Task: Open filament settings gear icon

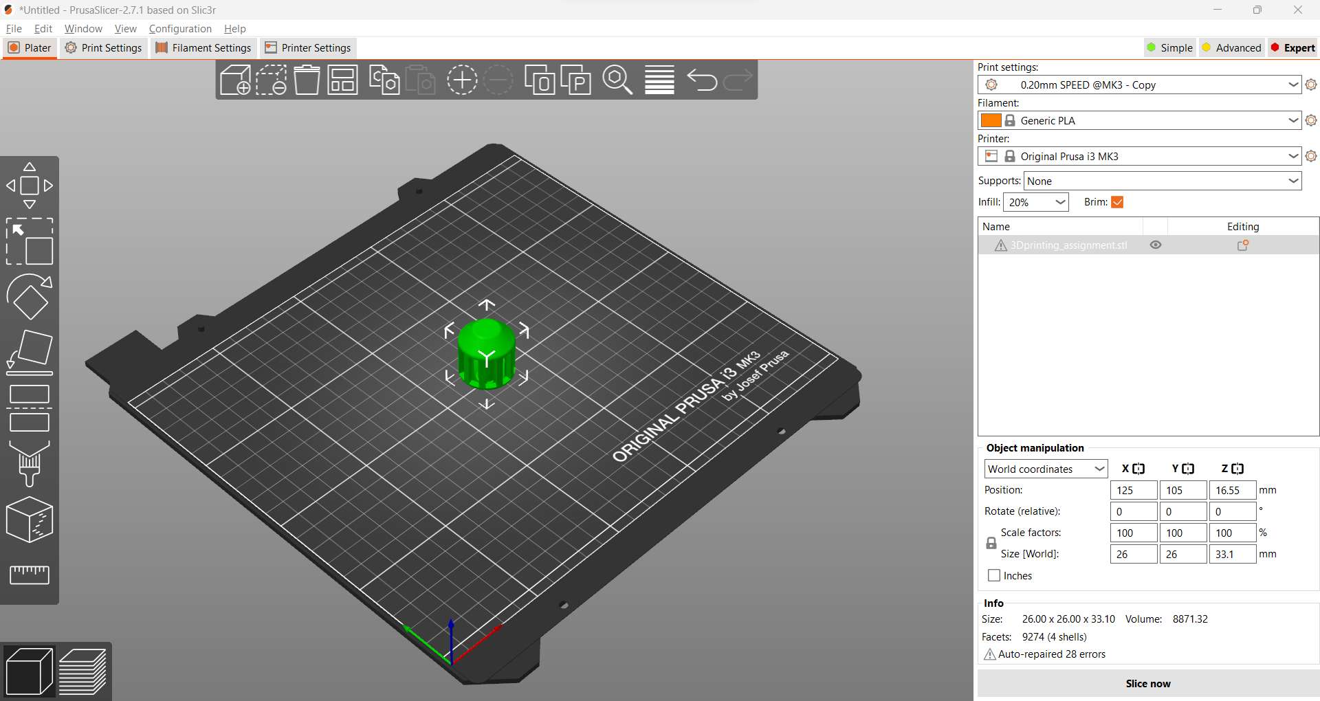Action: click(1311, 120)
